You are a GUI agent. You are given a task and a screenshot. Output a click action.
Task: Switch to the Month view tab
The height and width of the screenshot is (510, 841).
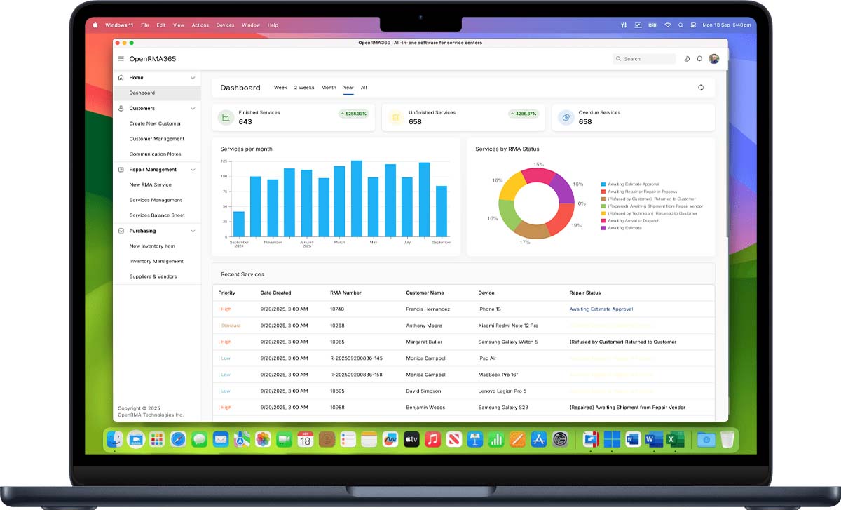[x=328, y=88]
